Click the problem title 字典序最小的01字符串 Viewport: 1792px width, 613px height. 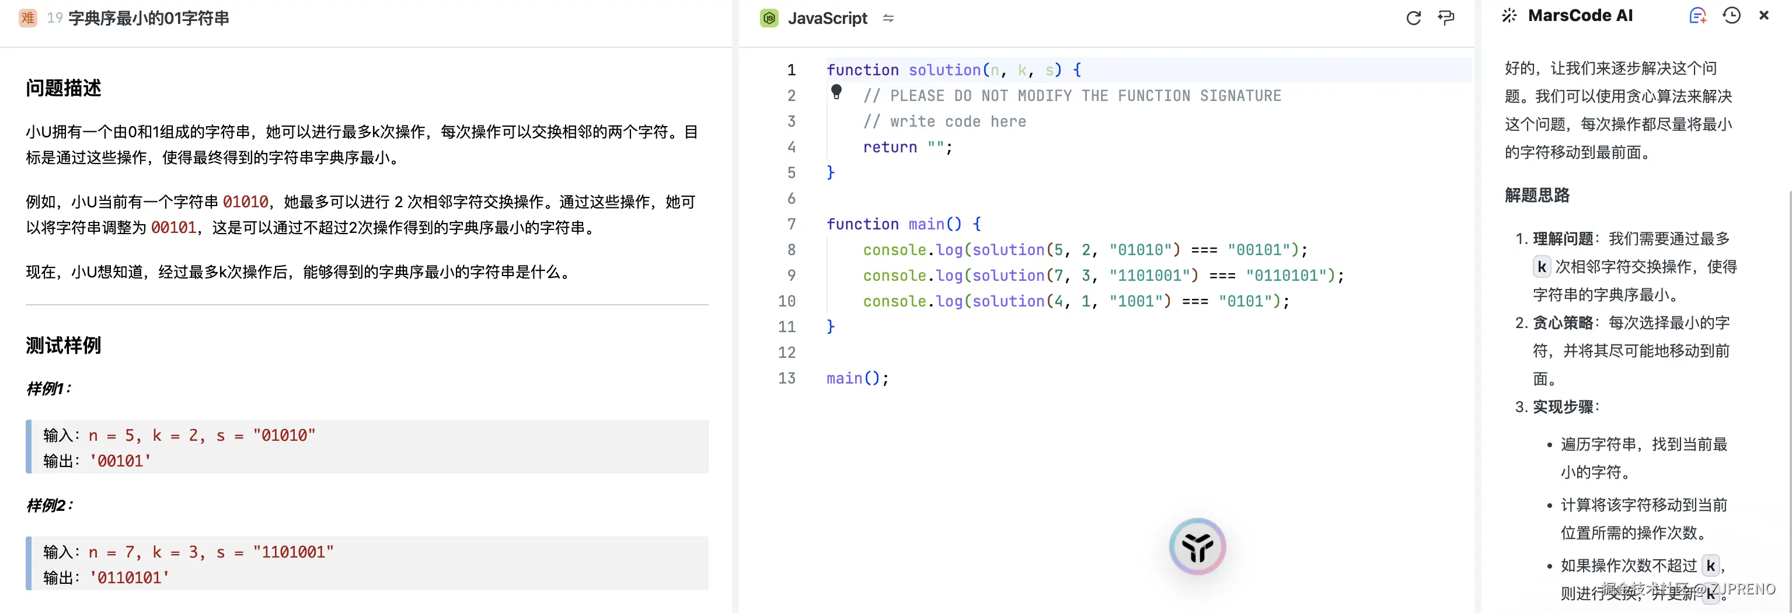149,18
